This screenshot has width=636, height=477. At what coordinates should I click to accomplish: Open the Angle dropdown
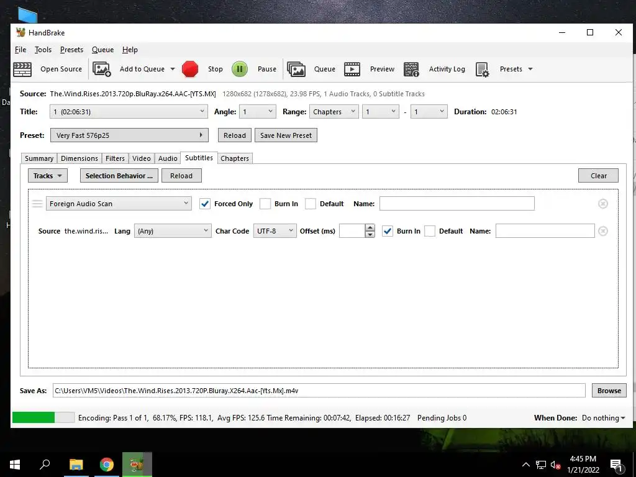point(258,112)
